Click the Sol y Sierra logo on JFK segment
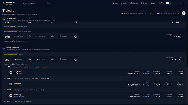The height and width of the screenshot is (105, 188). point(11,73)
